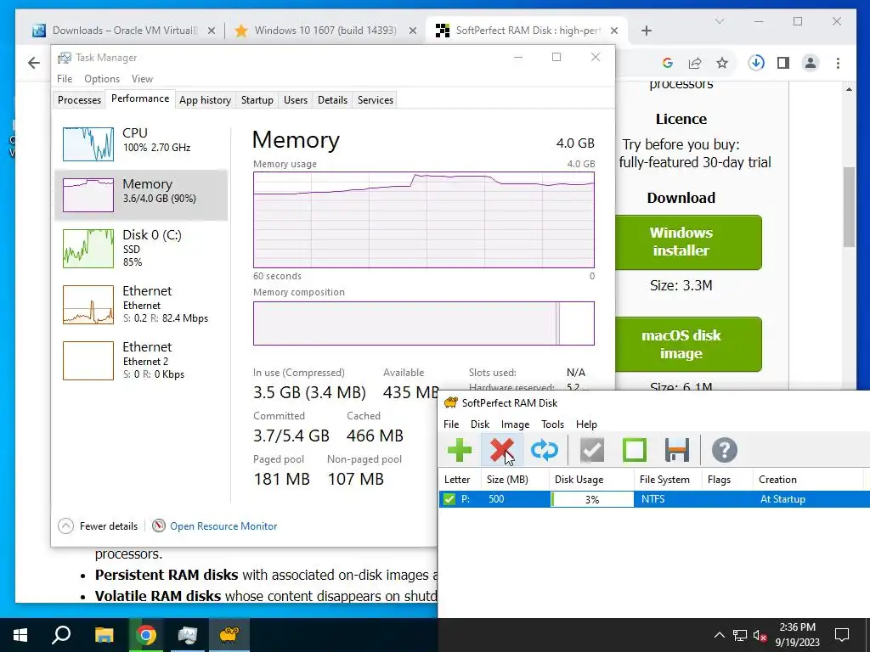This screenshot has height=652, width=870.
Task: Click the question mark Help icon
Action: pos(724,450)
